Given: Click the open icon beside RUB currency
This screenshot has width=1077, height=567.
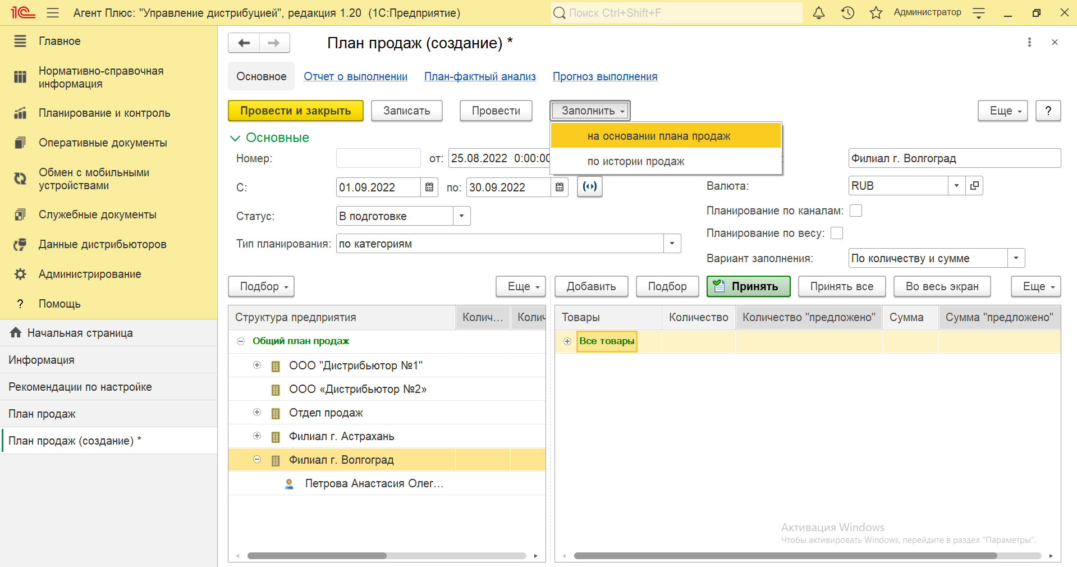Looking at the screenshot, I should point(975,186).
